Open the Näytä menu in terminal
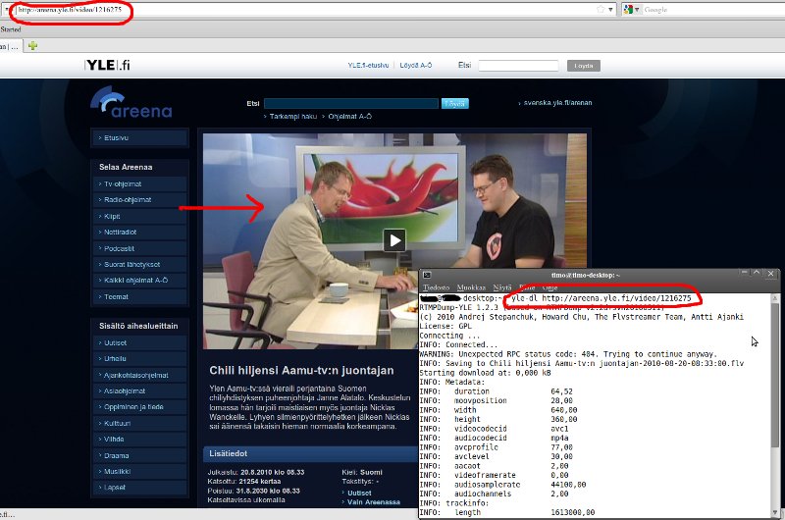 coord(502,287)
